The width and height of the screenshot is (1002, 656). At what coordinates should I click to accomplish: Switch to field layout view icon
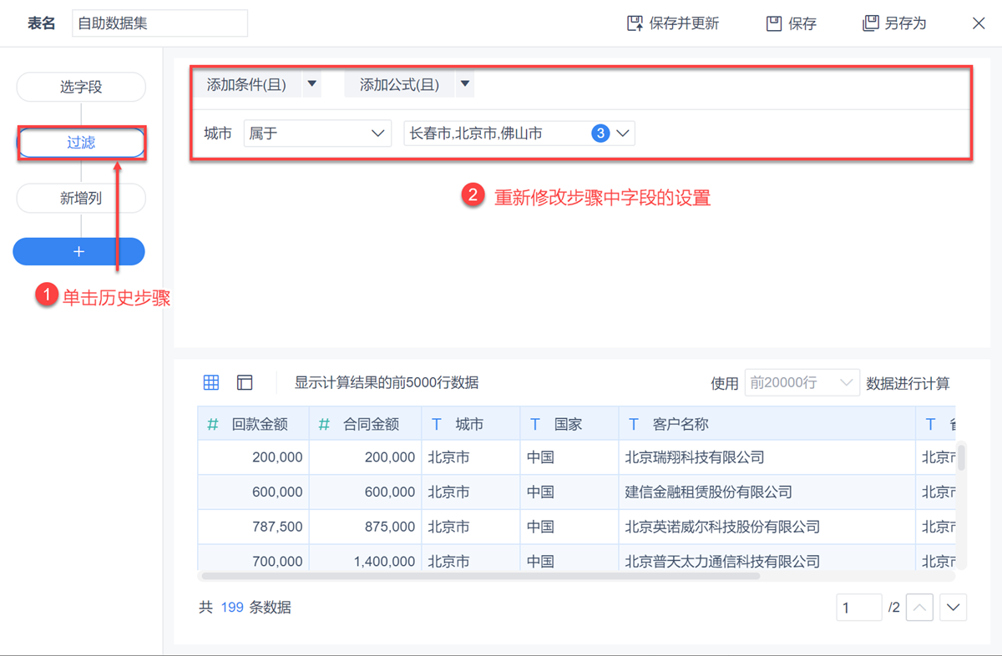click(x=245, y=382)
